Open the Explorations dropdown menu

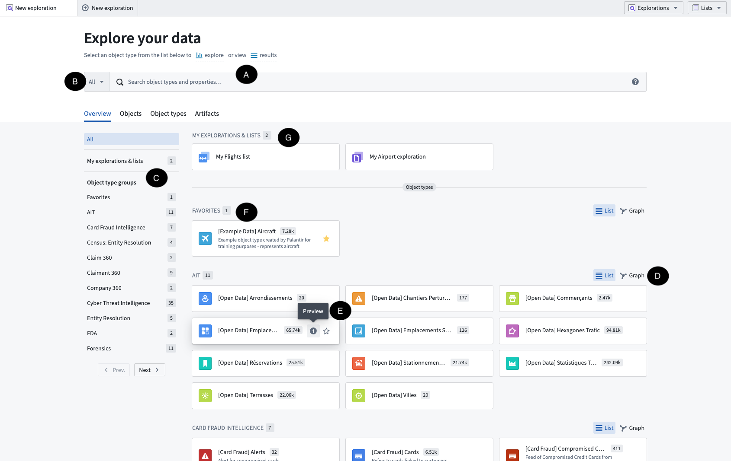coord(654,8)
